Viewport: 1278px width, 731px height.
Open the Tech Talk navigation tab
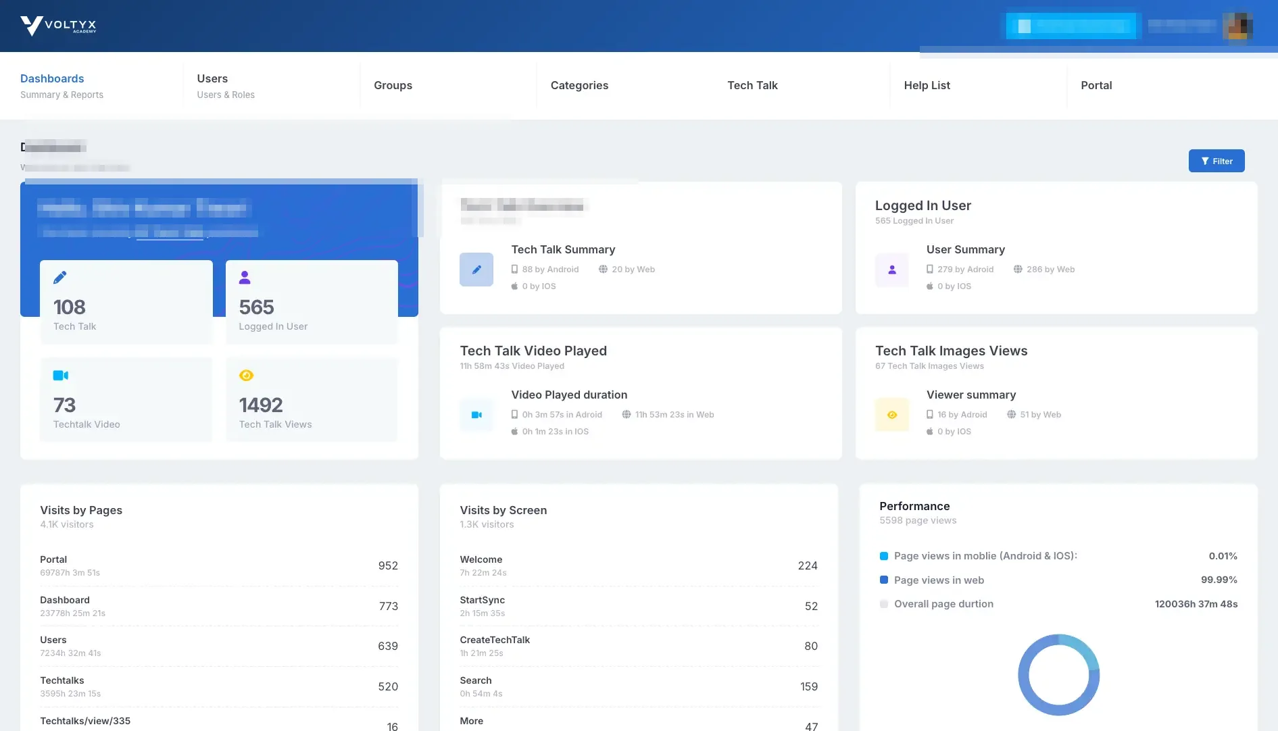click(x=752, y=85)
